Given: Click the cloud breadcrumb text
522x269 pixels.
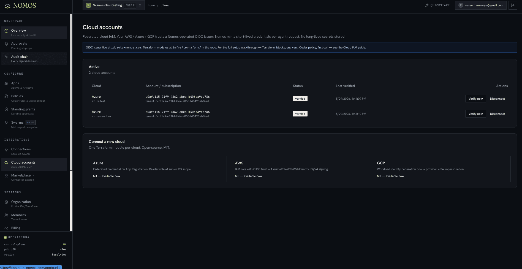Looking at the screenshot, I should (x=165, y=5).
